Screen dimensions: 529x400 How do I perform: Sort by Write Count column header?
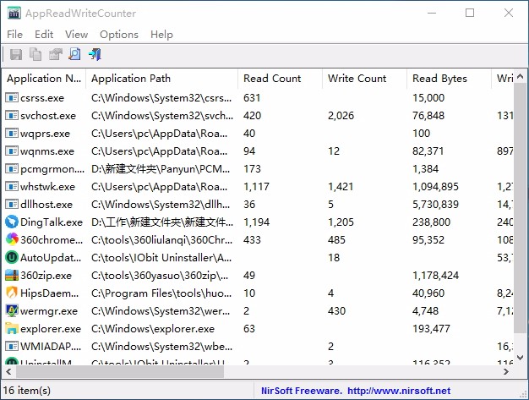click(365, 79)
